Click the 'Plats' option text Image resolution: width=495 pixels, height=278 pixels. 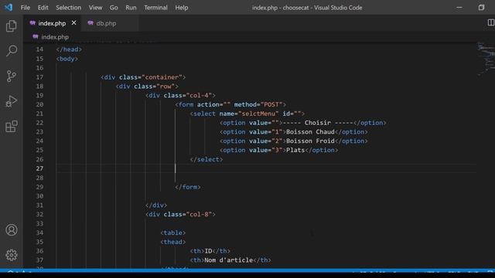point(295,150)
